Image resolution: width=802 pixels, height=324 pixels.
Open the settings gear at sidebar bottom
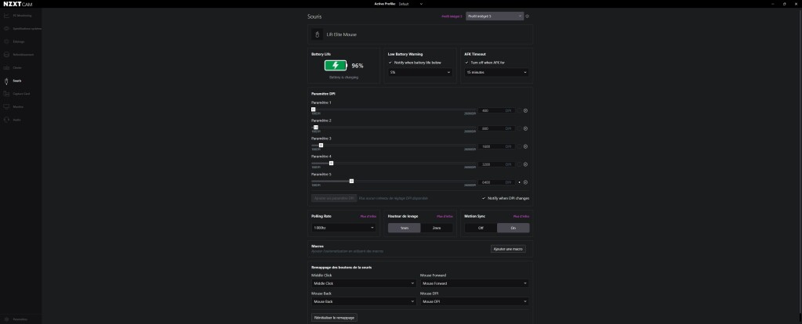[x=6, y=319]
